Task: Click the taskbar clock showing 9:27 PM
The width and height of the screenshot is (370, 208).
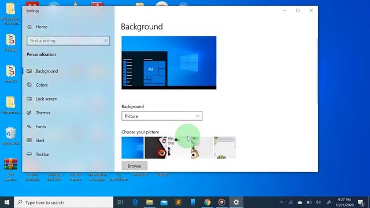Action: click(x=345, y=202)
